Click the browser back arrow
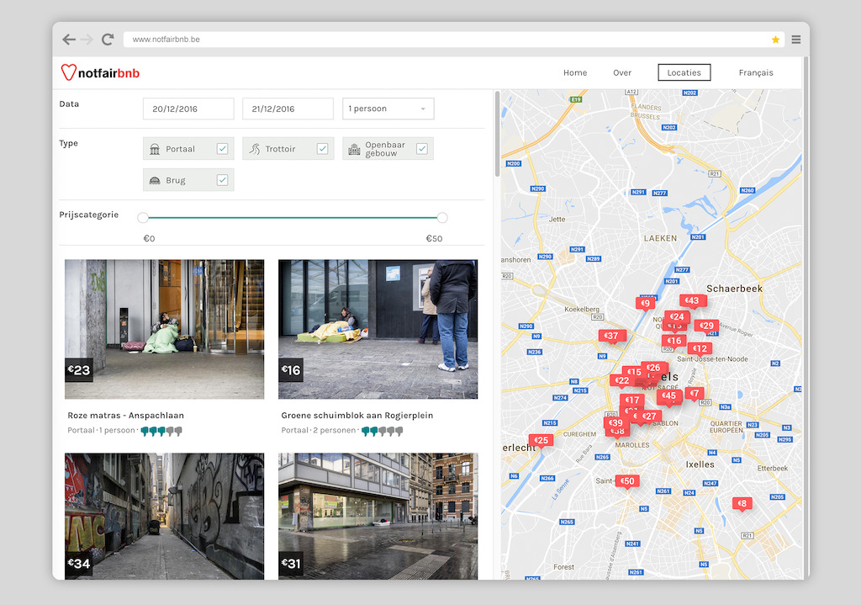This screenshot has width=861, height=605. tap(69, 40)
